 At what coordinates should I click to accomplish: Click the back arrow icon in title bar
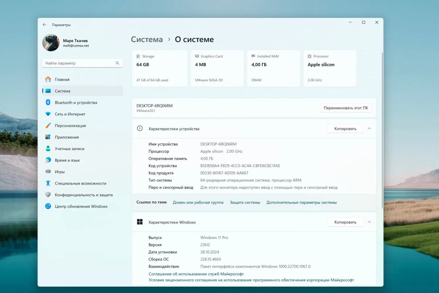tap(44, 25)
